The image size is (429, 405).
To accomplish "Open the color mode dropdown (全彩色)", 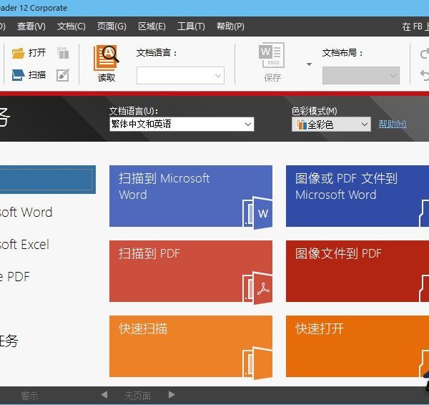I will coord(331,125).
